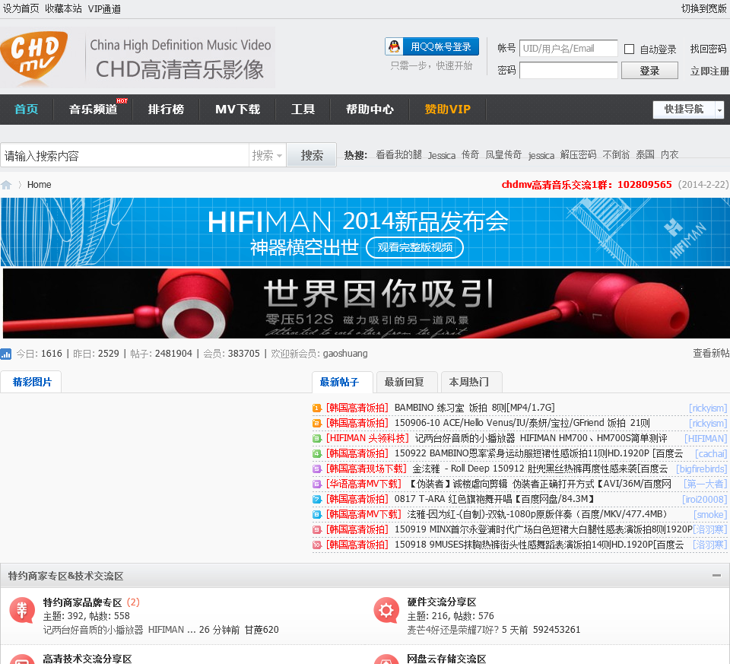The width and height of the screenshot is (730, 664).
Task: Click the 搜索 search button
Action: click(x=312, y=155)
